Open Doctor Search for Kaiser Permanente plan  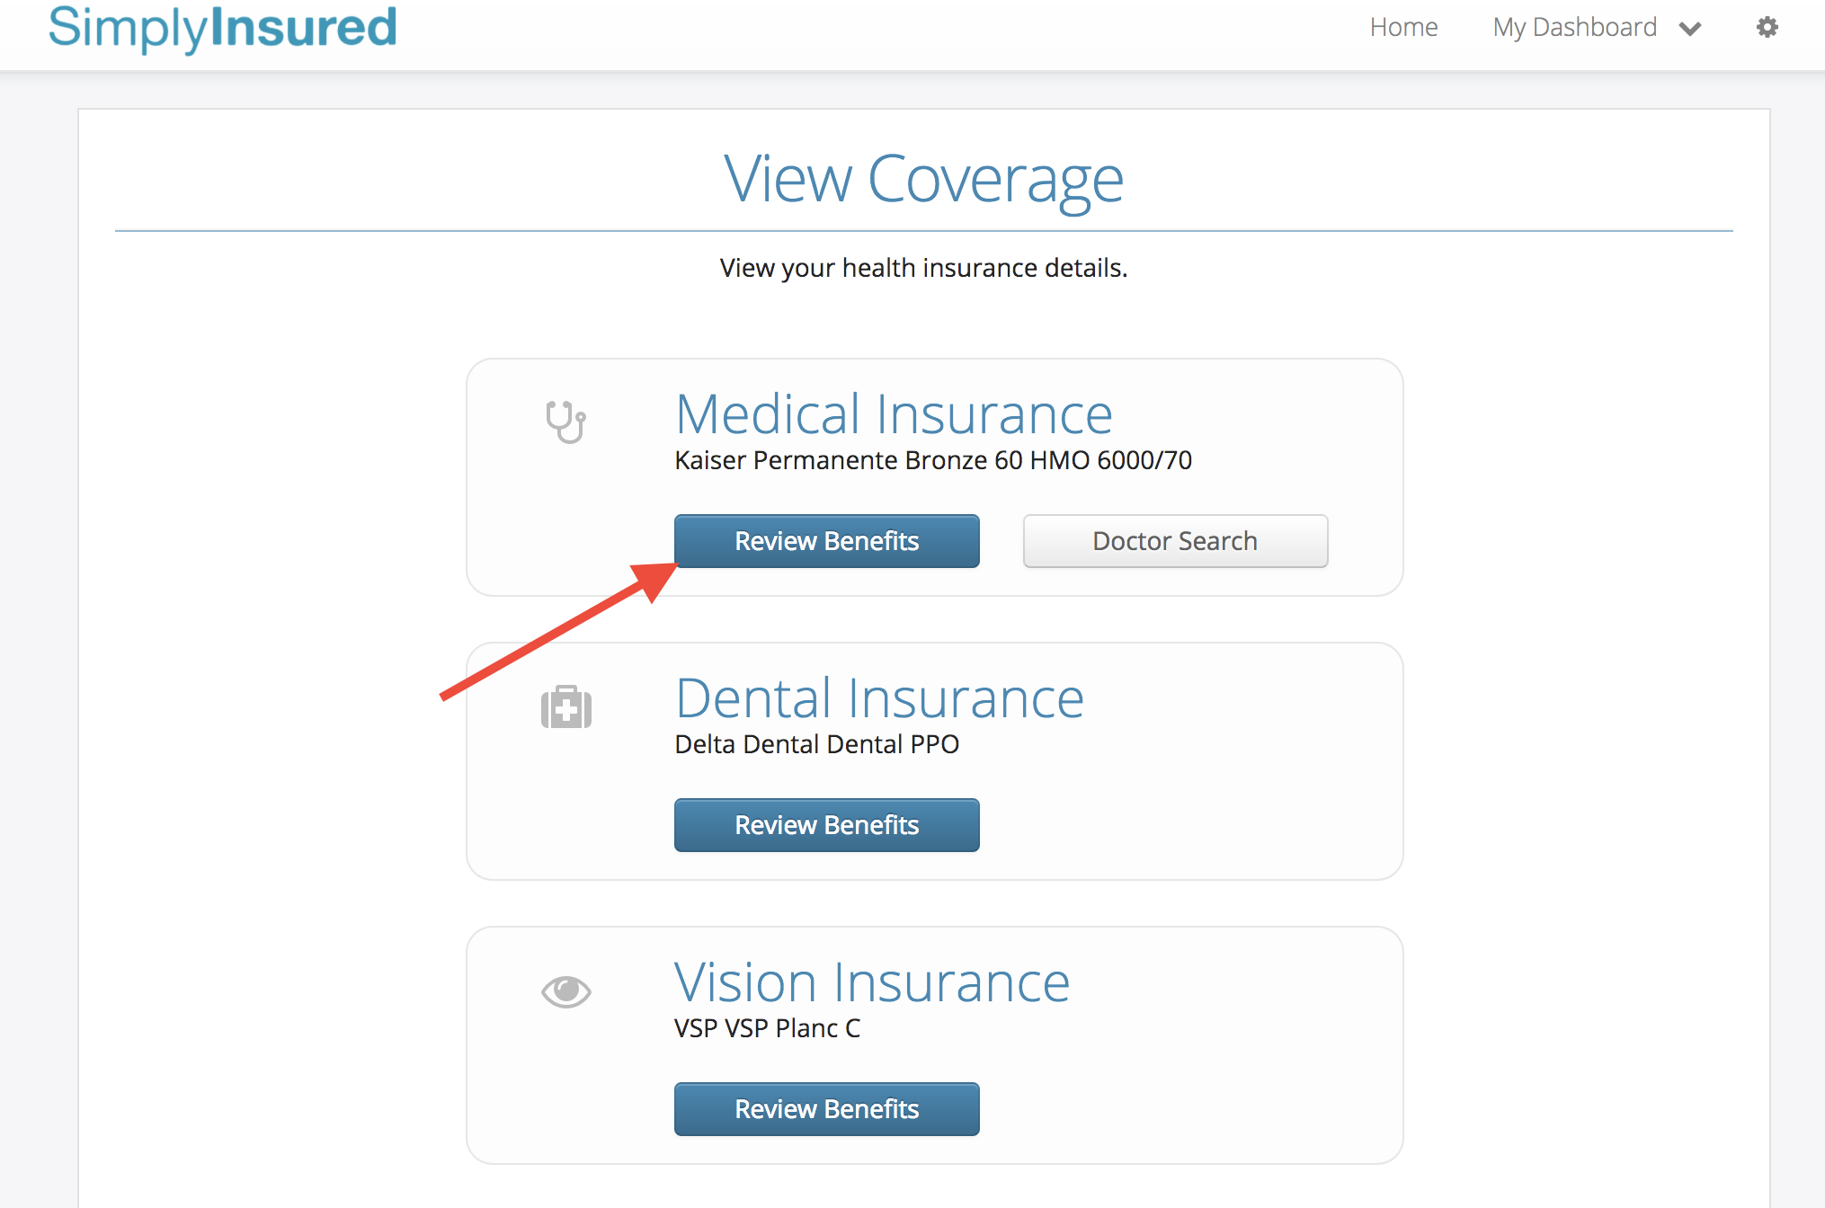[x=1174, y=540]
